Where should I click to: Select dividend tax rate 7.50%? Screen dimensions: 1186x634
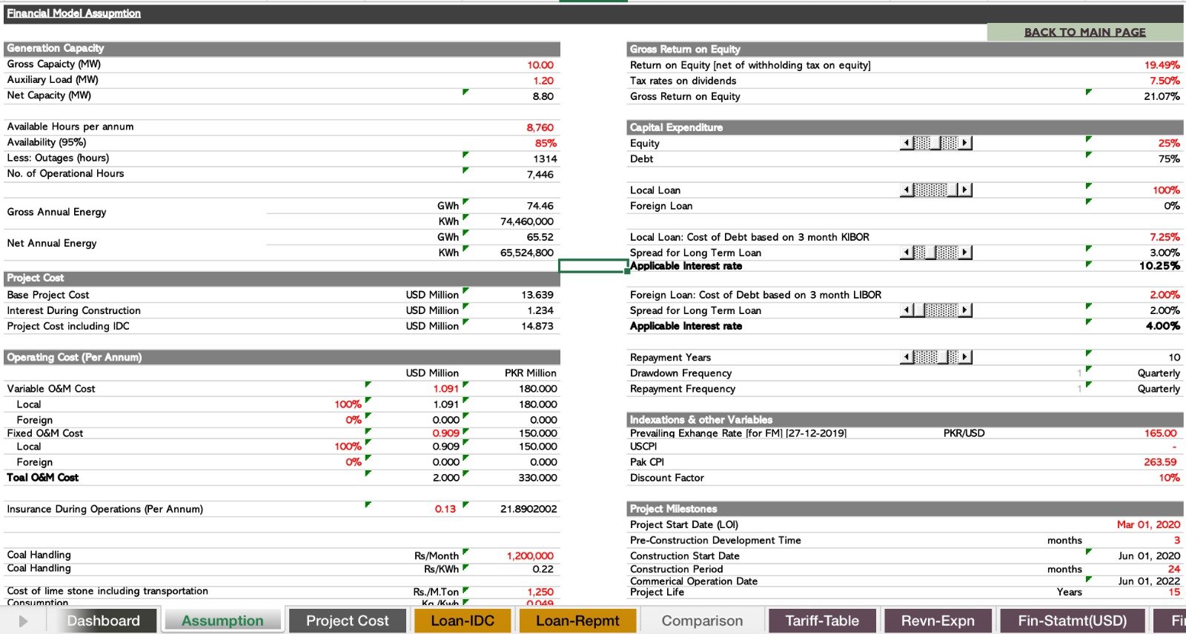point(1165,81)
